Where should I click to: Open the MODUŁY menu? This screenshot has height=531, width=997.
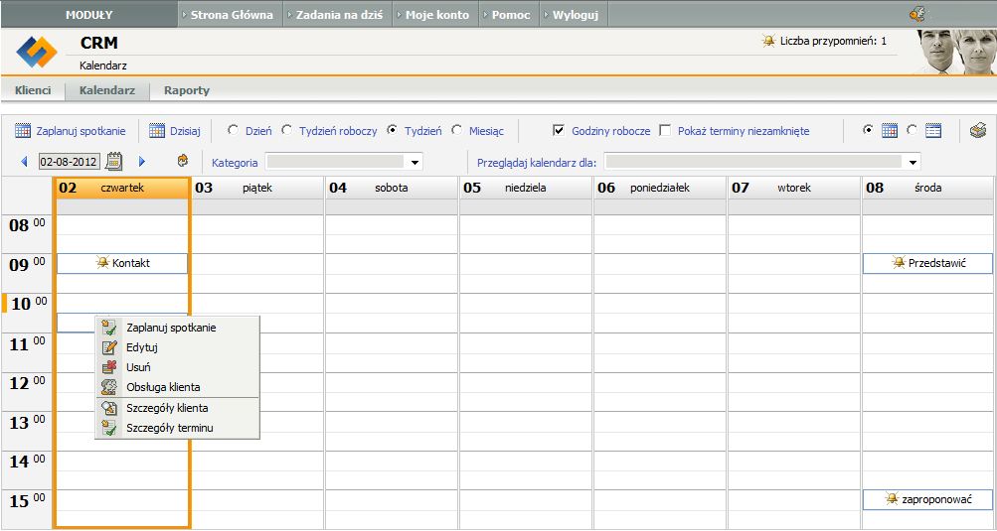tap(89, 15)
